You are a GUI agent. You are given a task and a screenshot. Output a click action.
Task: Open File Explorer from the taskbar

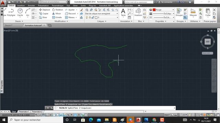pyautogui.click(x=107, y=120)
